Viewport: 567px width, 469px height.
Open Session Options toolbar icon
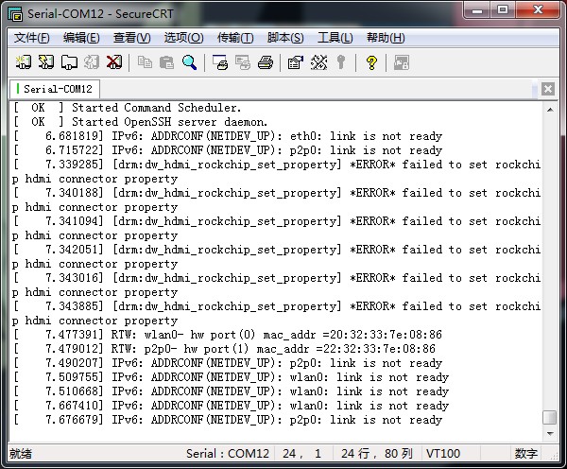click(x=295, y=62)
